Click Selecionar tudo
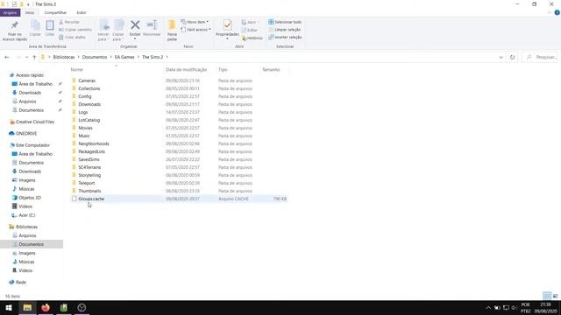This screenshot has width=561, height=315. click(285, 22)
